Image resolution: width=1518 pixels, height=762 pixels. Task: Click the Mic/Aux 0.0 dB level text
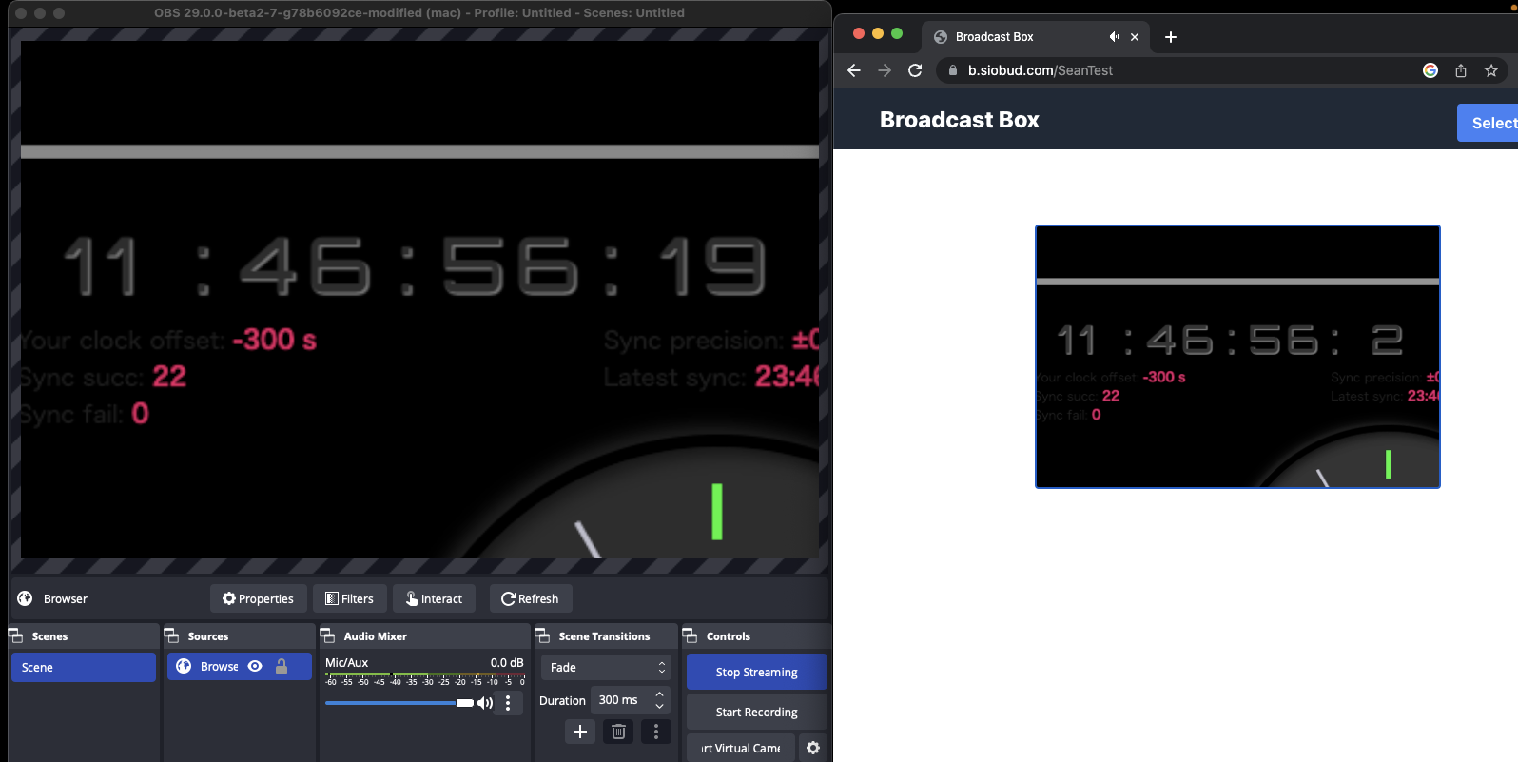click(x=507, y=662)
